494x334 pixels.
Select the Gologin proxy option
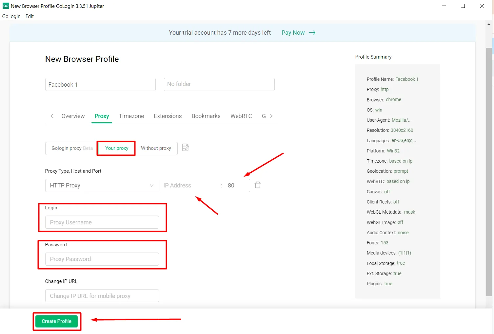(71, 148)
